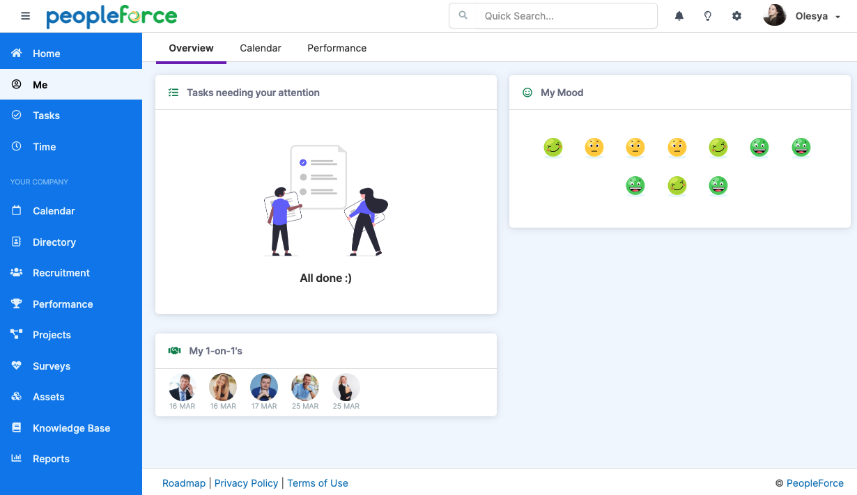The image size is (857, 495).
Task: Click the 'Tasks needing your attention' heading
Action: 253,93
